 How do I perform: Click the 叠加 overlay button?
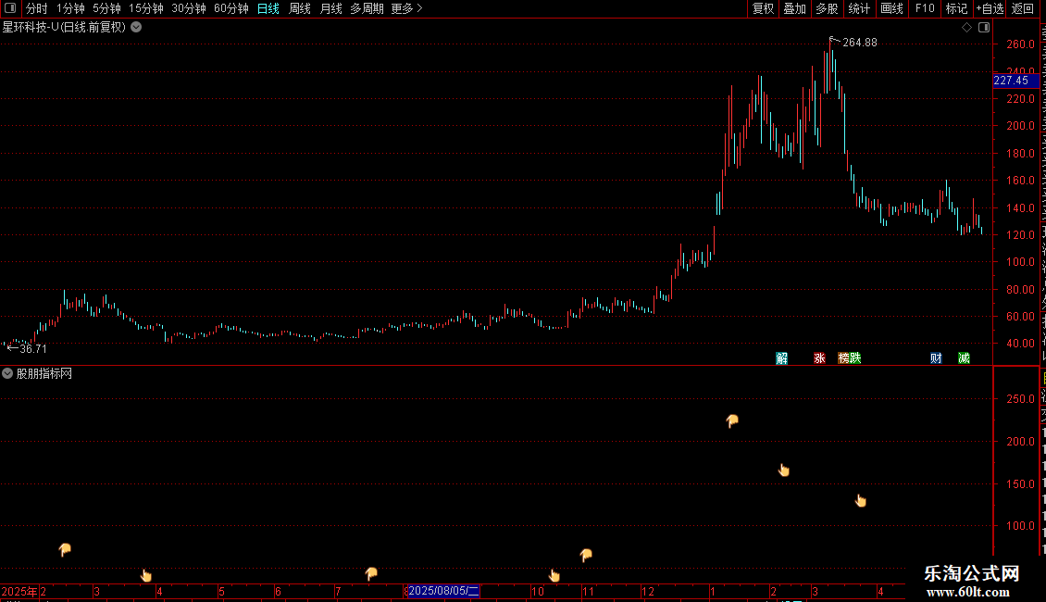(x=794, y=8)
